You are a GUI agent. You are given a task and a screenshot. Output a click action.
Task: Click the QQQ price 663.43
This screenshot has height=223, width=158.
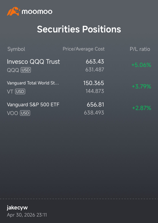95,62
